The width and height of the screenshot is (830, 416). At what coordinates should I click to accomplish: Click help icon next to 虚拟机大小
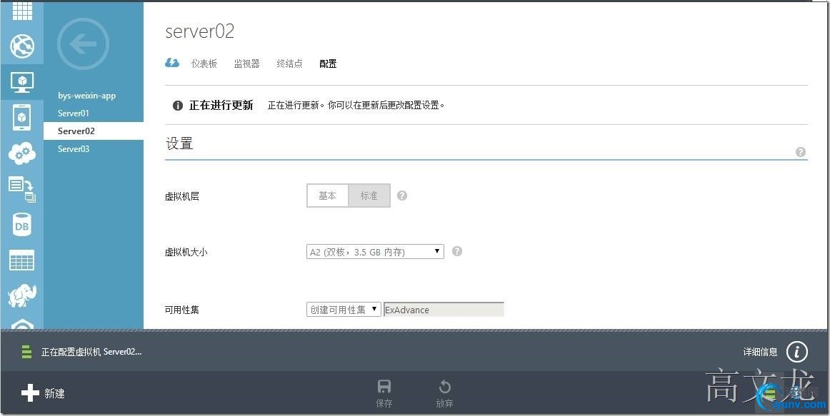tap(457, 252)
